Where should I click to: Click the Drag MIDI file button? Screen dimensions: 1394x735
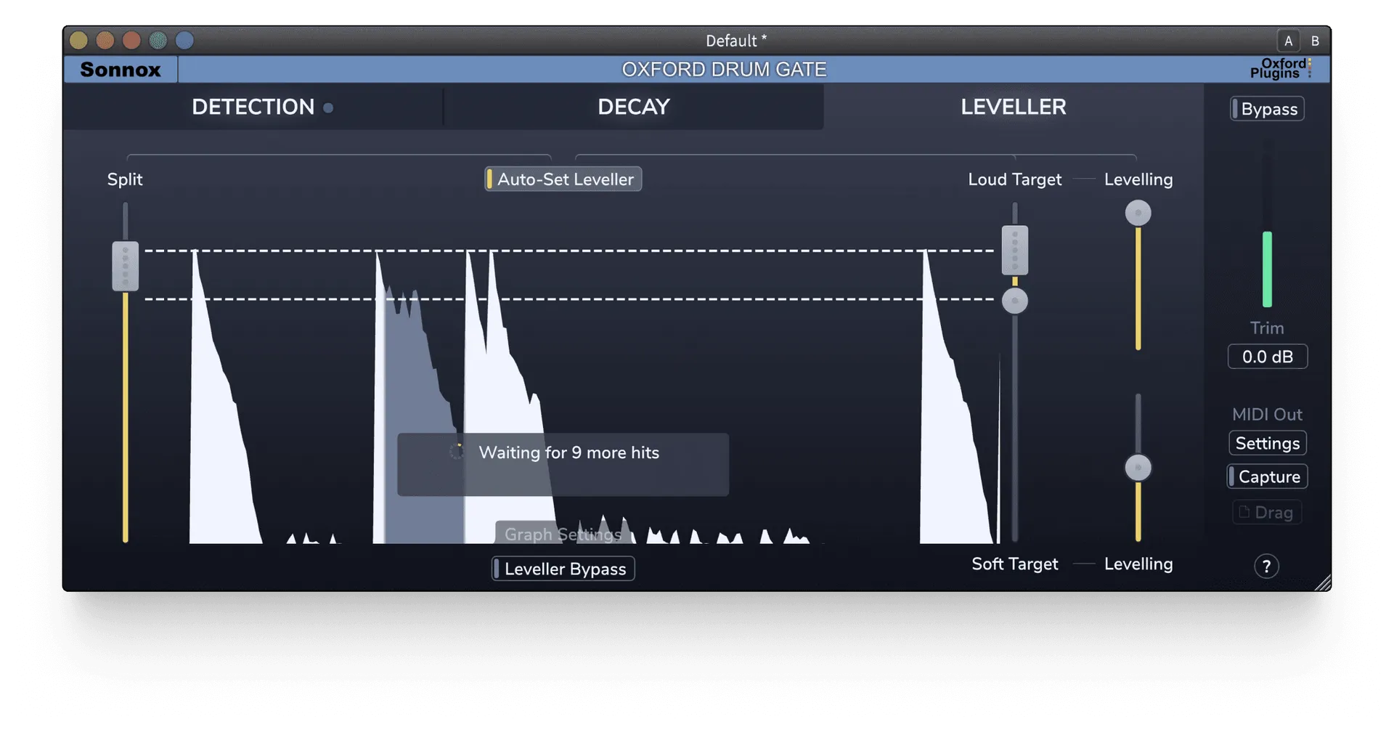point(1267,512)
